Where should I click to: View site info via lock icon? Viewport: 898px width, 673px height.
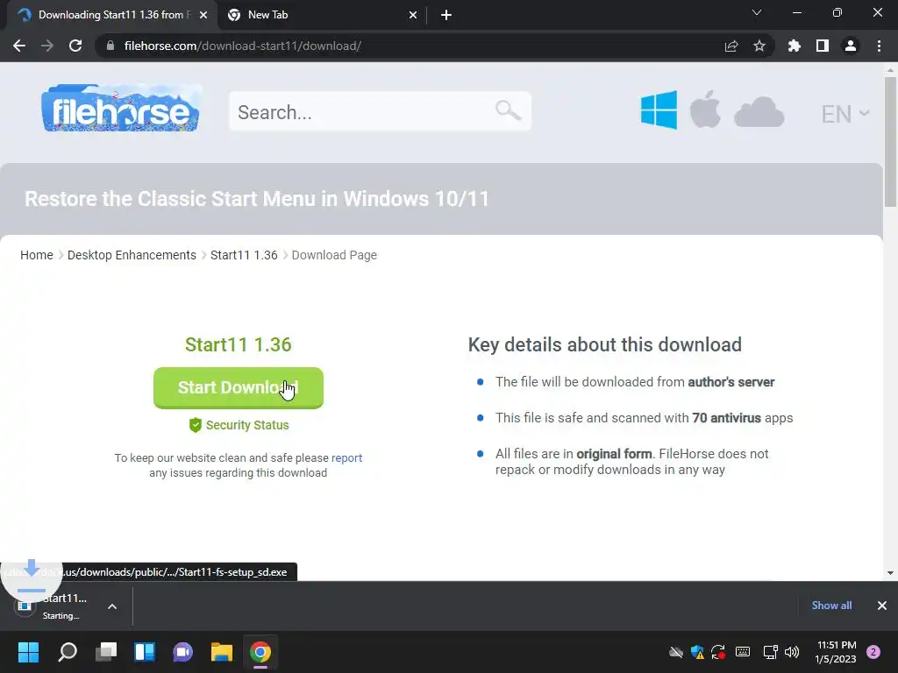pos(110,46)
